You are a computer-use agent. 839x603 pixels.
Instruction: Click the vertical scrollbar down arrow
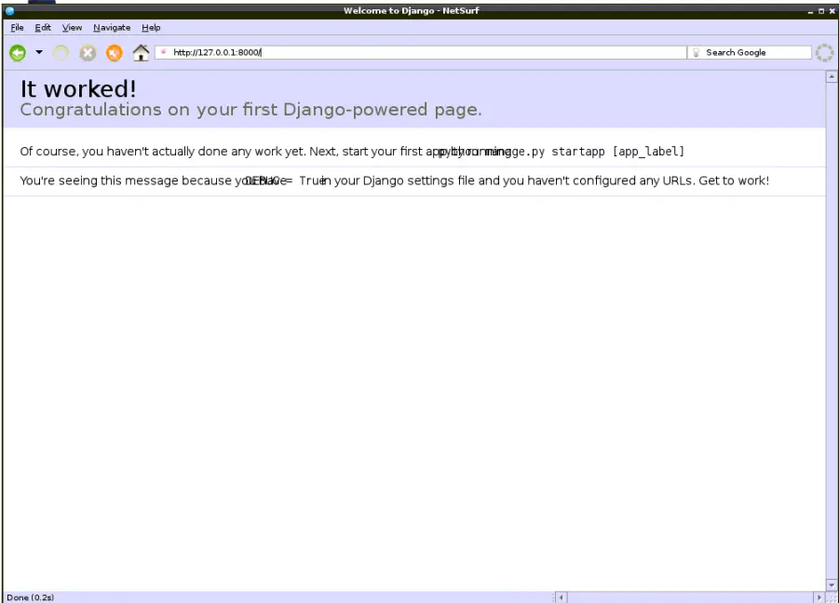[832, 584]
